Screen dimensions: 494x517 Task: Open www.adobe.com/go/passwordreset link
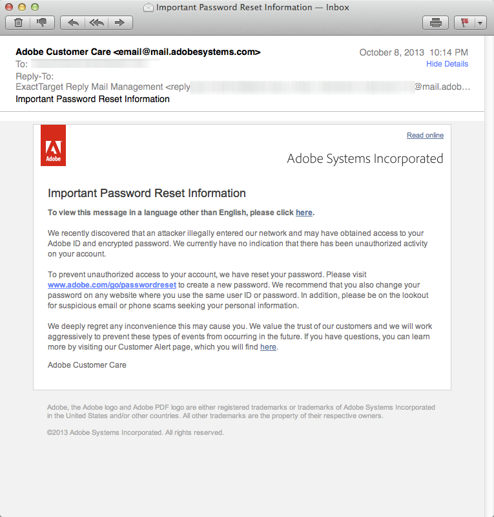tap(112, 285)
